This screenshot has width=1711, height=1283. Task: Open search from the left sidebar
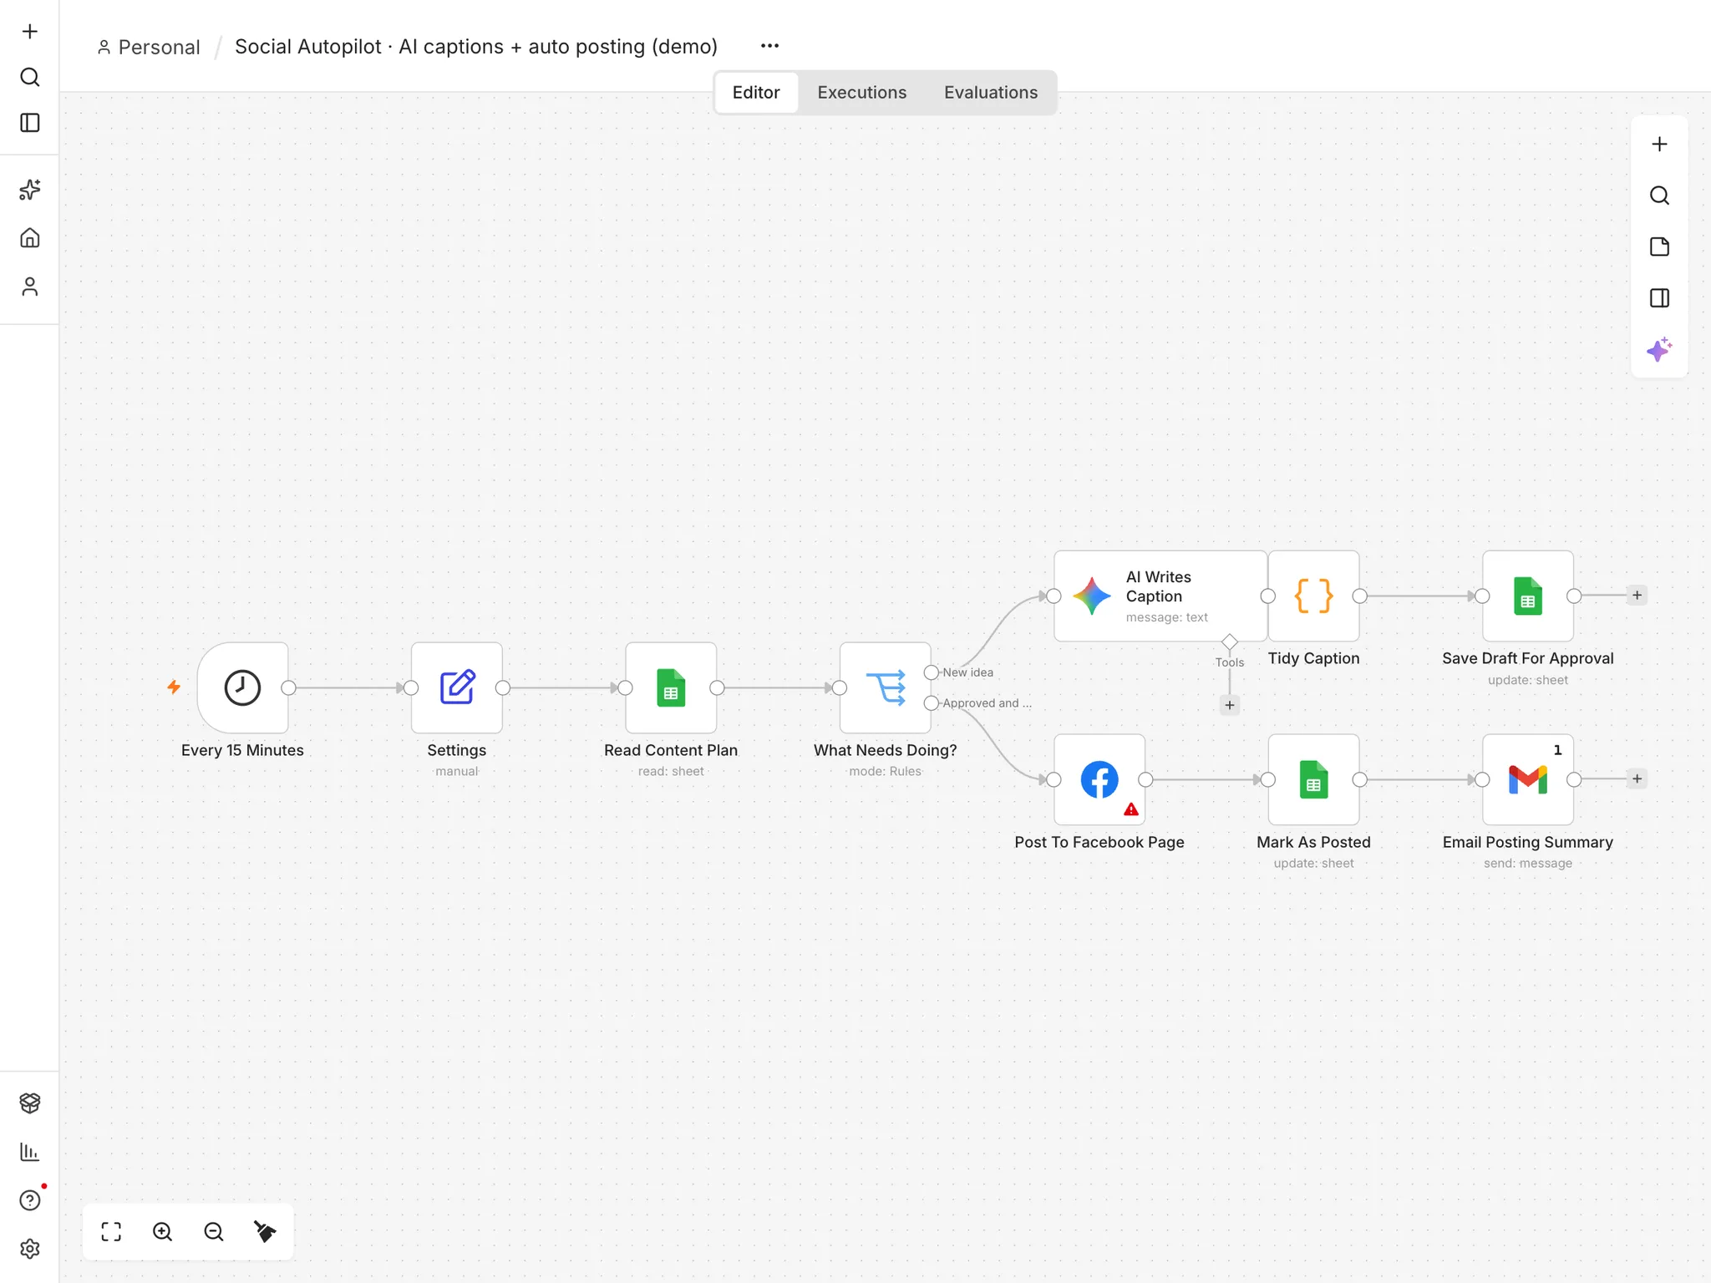pos(30,77)
